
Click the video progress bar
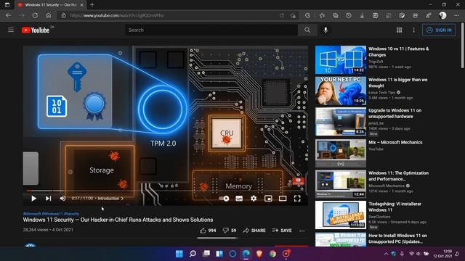tap(166, 191)
